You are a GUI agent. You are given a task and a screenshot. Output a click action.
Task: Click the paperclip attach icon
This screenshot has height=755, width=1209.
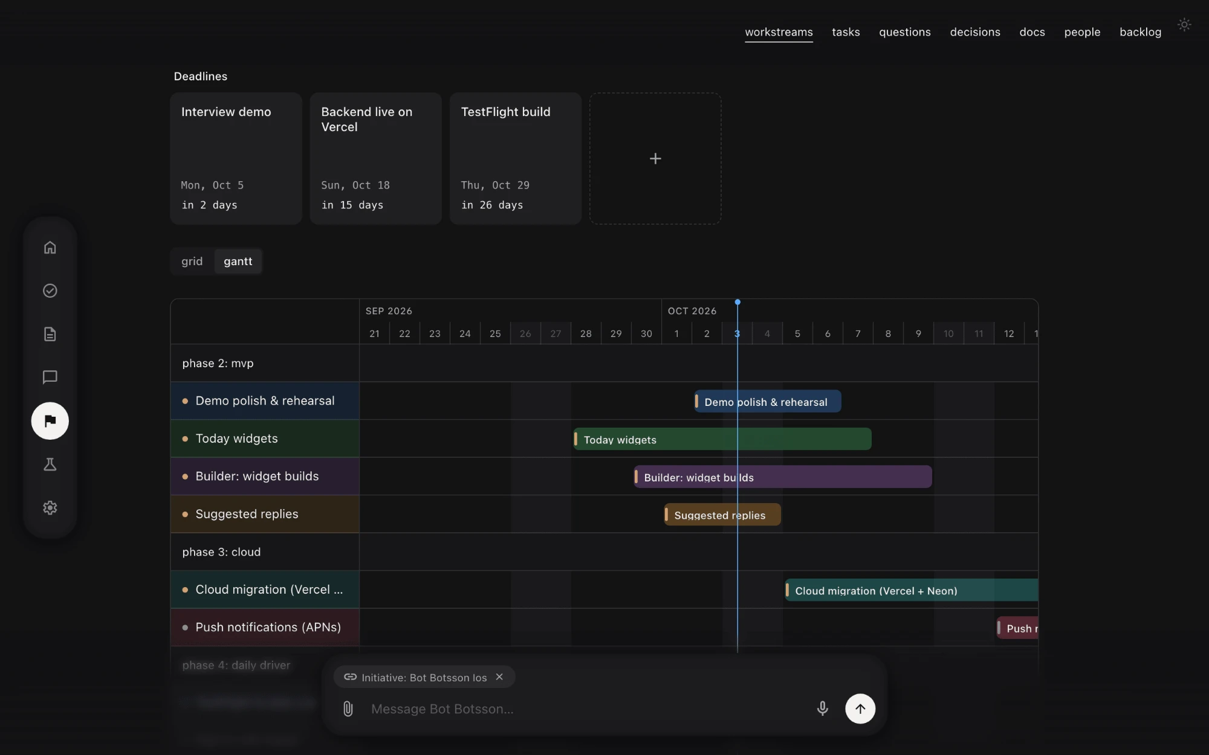click(x=348, y=708)
